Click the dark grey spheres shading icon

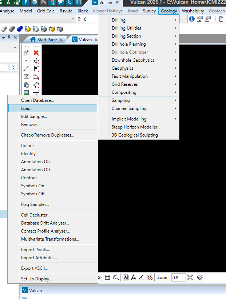pyautogui.click(x=12, y=29)
